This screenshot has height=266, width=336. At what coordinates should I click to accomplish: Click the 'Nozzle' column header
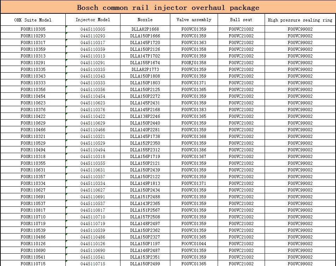[x=145, y=20]
